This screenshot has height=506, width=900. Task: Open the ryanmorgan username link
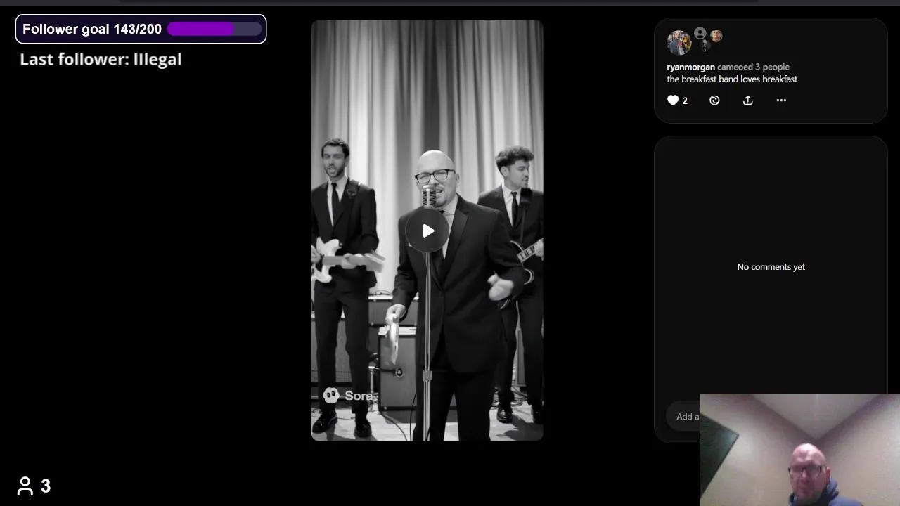coord(690,67)
